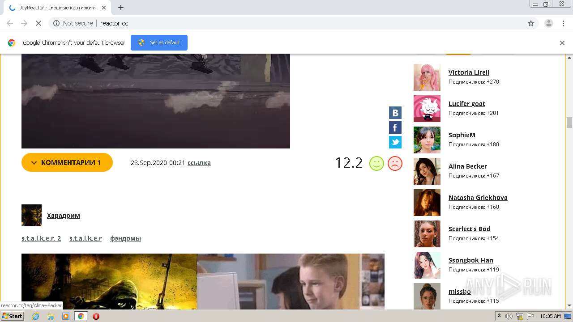Open new tab with plus button
573x322 pixels.
(x=121, y=8)
